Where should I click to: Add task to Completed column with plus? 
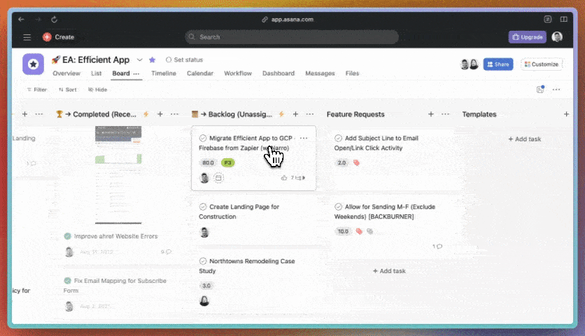click(160, 114)
